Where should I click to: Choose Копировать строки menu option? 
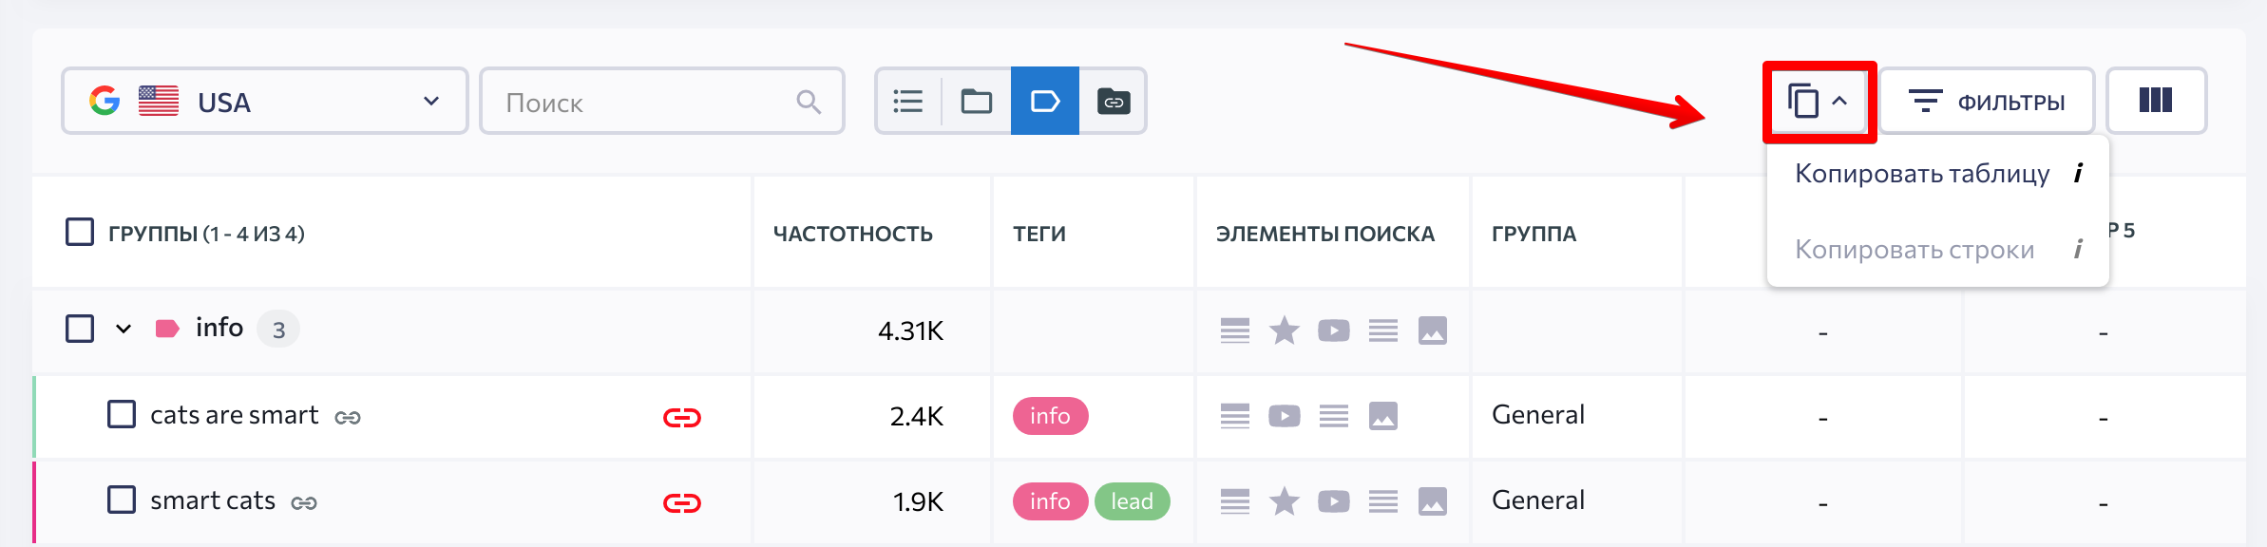(x=1915, y=250)
